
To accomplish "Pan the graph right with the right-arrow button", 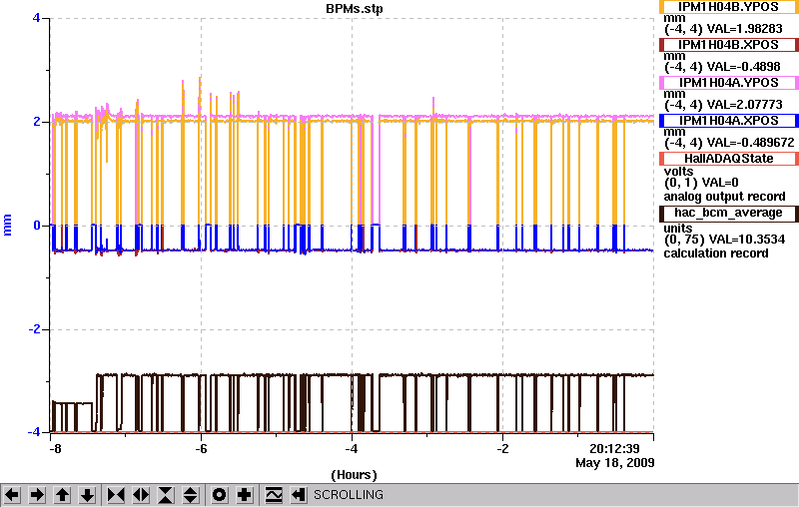I will click(x=37, y=495).
